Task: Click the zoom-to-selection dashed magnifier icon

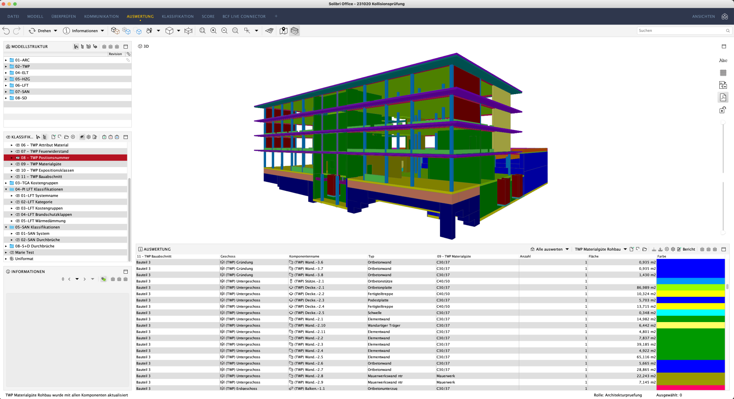Action: tap(235, 31)
